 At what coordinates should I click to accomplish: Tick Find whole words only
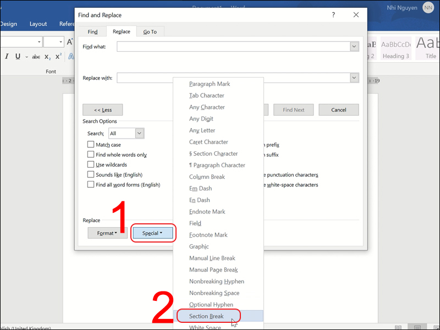point(91,155)
